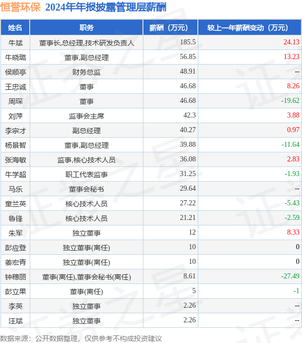Click the change value 3.88
The image size is (302, 343).
tap(293, 116)
